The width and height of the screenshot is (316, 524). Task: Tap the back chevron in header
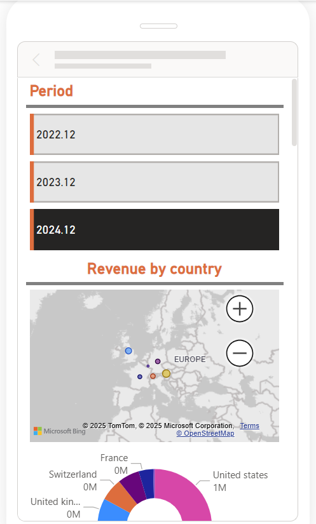36,60
